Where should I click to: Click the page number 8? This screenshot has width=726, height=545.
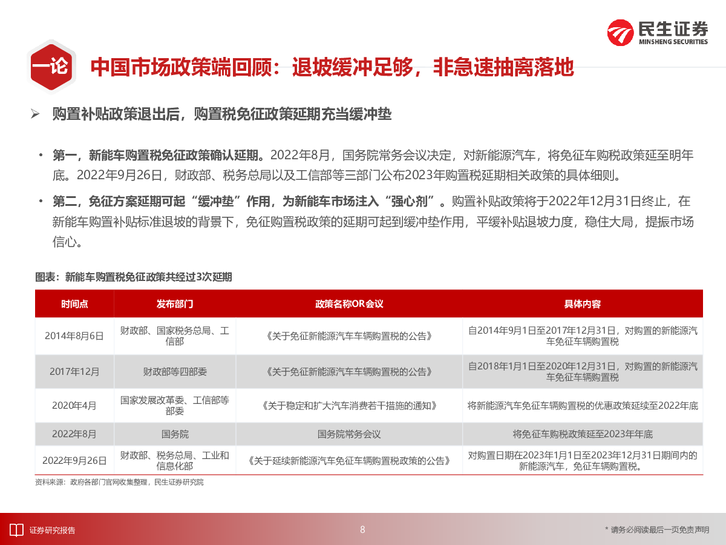[x=362, y=530]
